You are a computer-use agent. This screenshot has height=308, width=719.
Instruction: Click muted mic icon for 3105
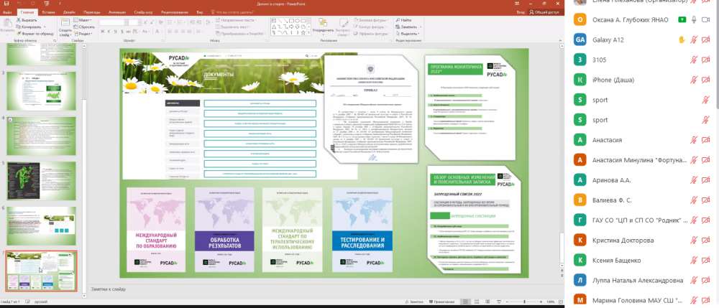pos(695,60)
